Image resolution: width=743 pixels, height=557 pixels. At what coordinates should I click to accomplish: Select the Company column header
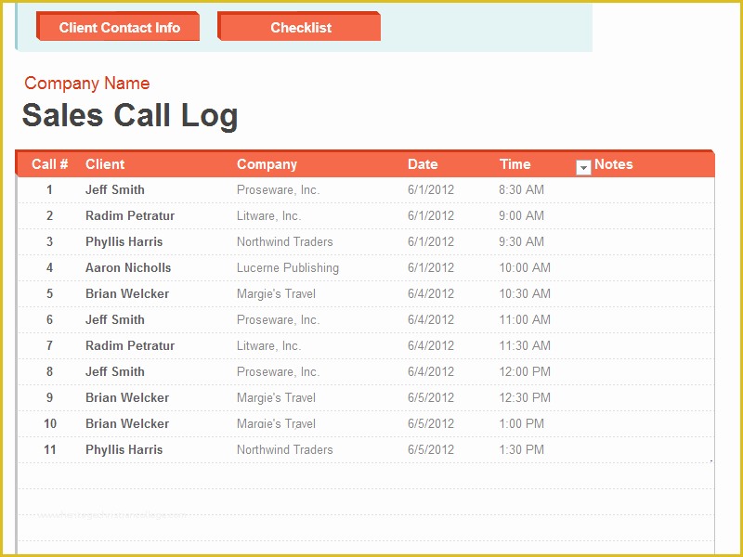coord(267,164)
